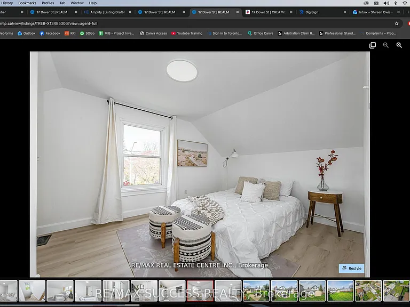
Task: Click the Wi-Fi icon in menu bar
Action: tap(405, 3)
